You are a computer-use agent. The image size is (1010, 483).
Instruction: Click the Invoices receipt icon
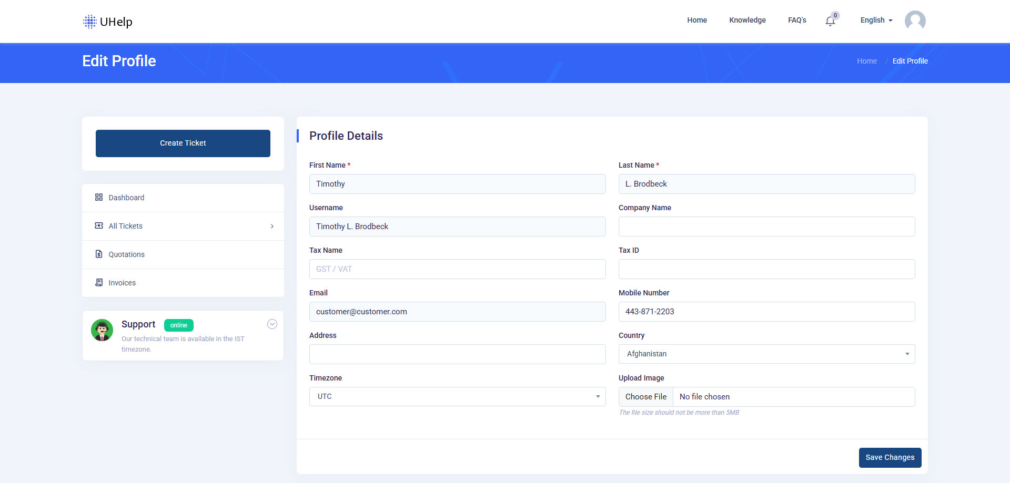click(99, 283)
